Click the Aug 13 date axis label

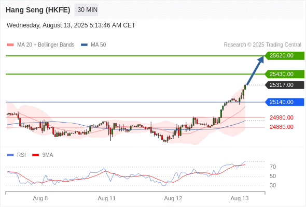[x=240, y=198]
